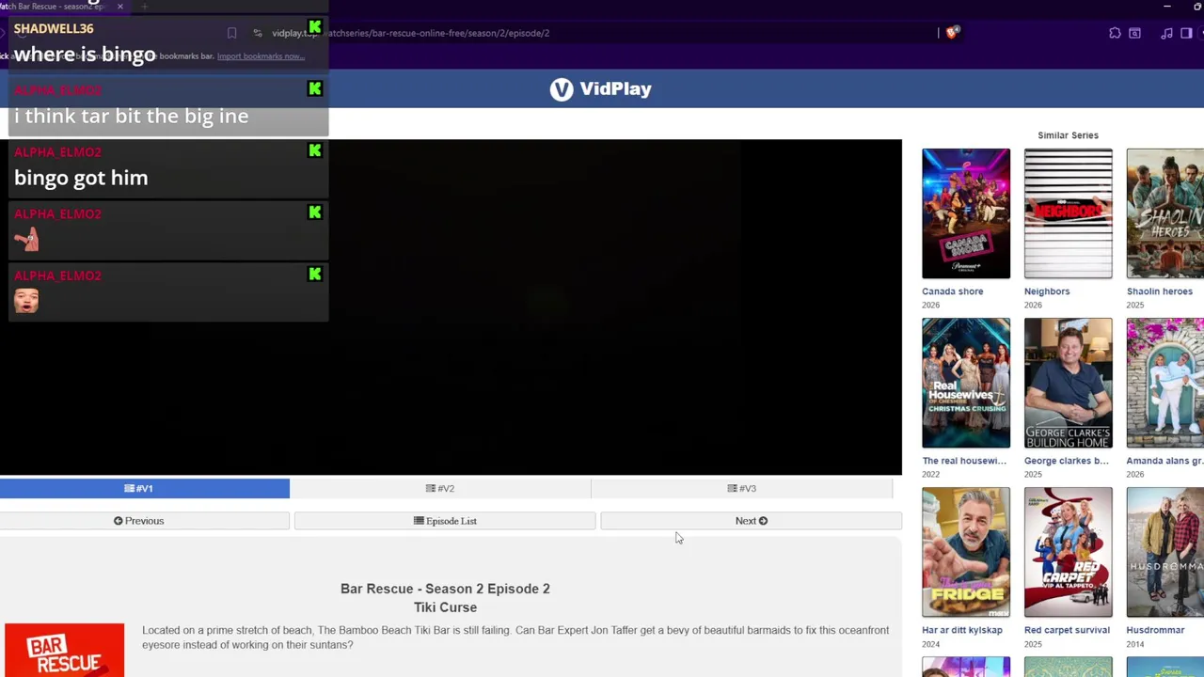The width and height of the screenshot is (1204, 677).
Task: Click Import bookmarks now link
Action: pyautogui.click(x=261, y=56)
